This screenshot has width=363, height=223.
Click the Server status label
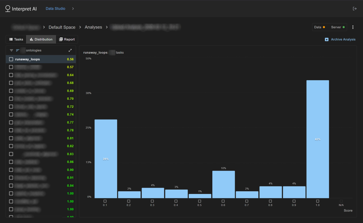coord(336,27)
